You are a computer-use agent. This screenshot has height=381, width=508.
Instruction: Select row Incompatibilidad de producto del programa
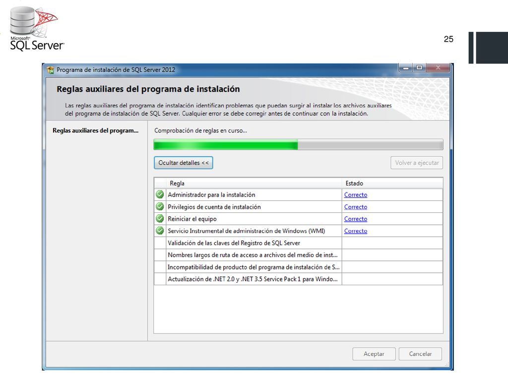298,267
